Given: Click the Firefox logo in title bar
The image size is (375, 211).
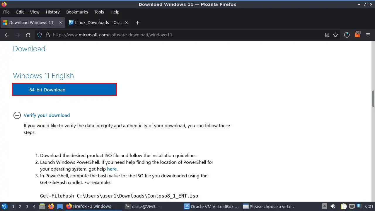Looking at the screenshot, I should (4, 4).
